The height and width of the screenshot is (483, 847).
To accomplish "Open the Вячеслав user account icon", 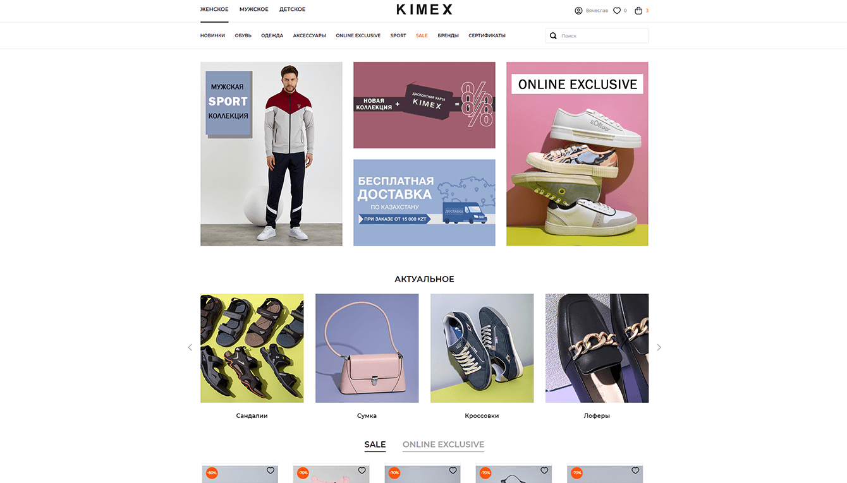I will click(578, 10).
